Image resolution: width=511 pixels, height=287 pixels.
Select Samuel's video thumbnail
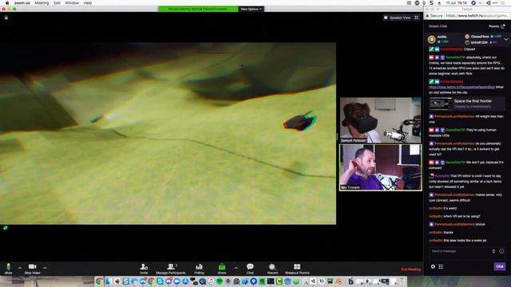pos(380,120)
